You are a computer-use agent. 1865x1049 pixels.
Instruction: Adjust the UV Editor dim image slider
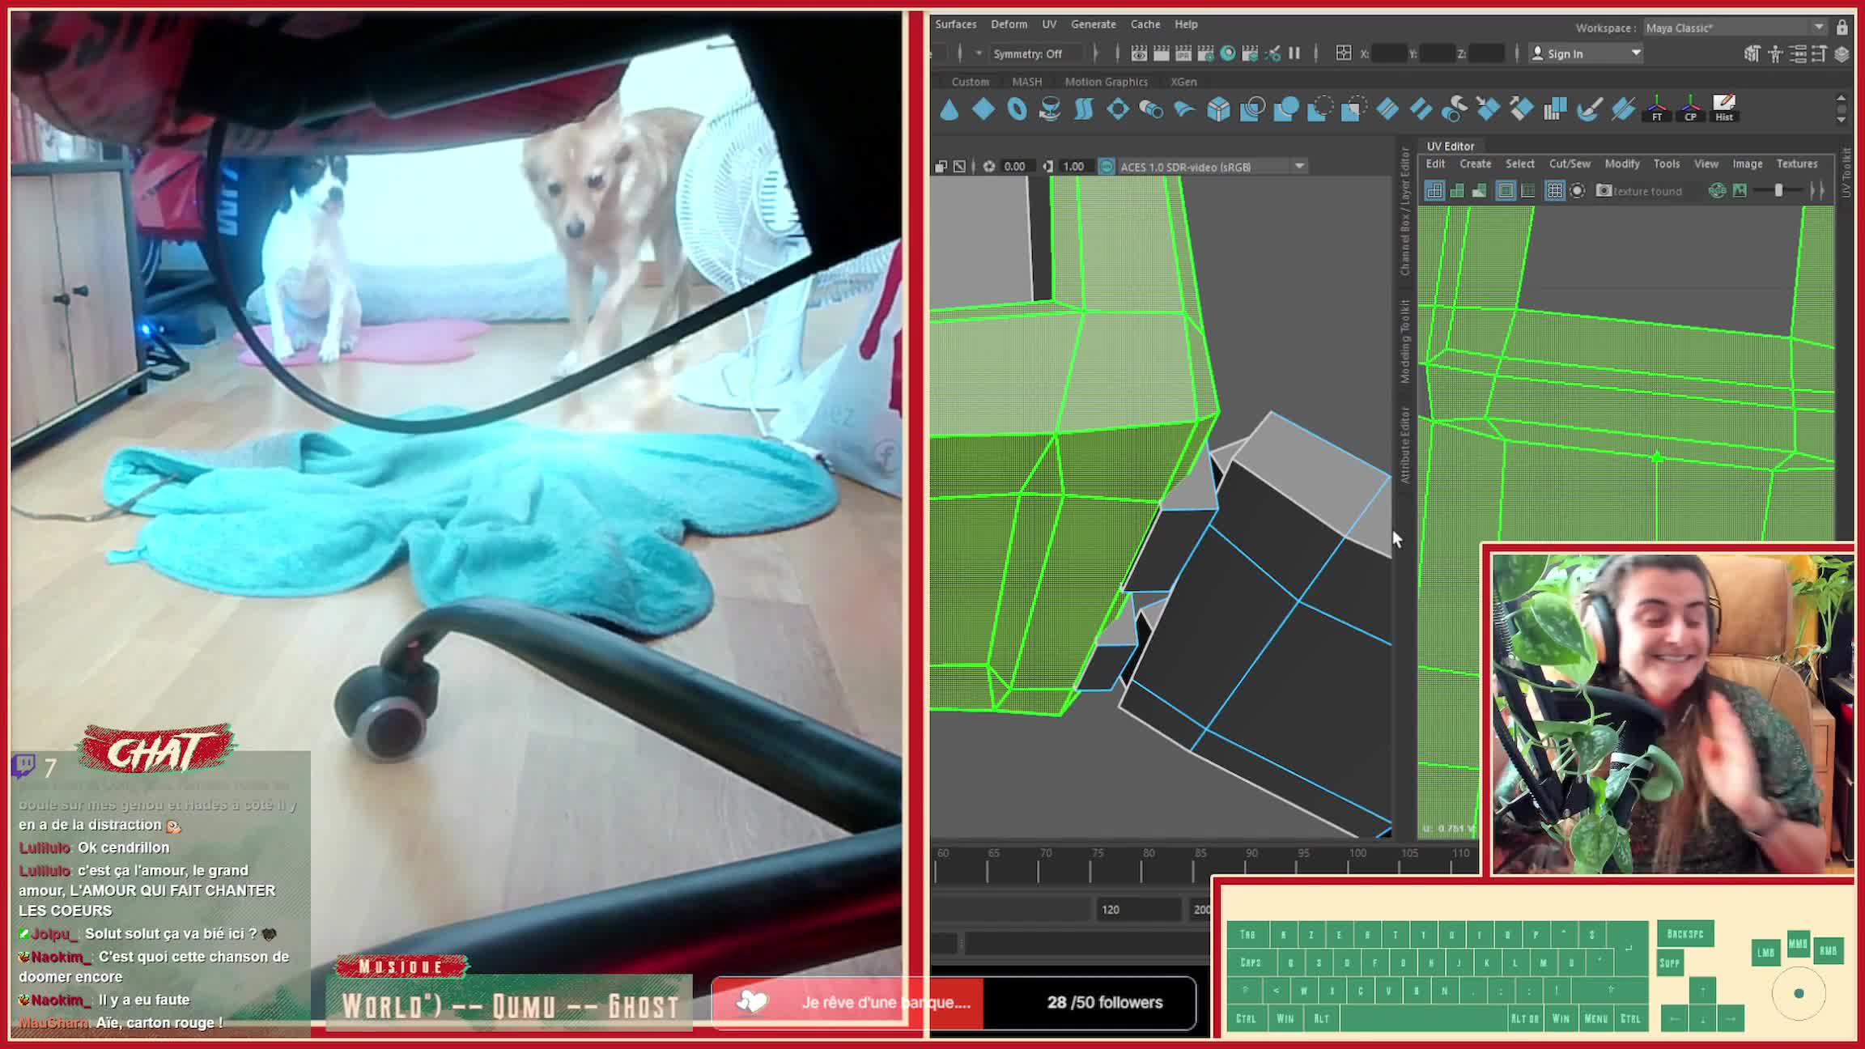pos(1778,191)
